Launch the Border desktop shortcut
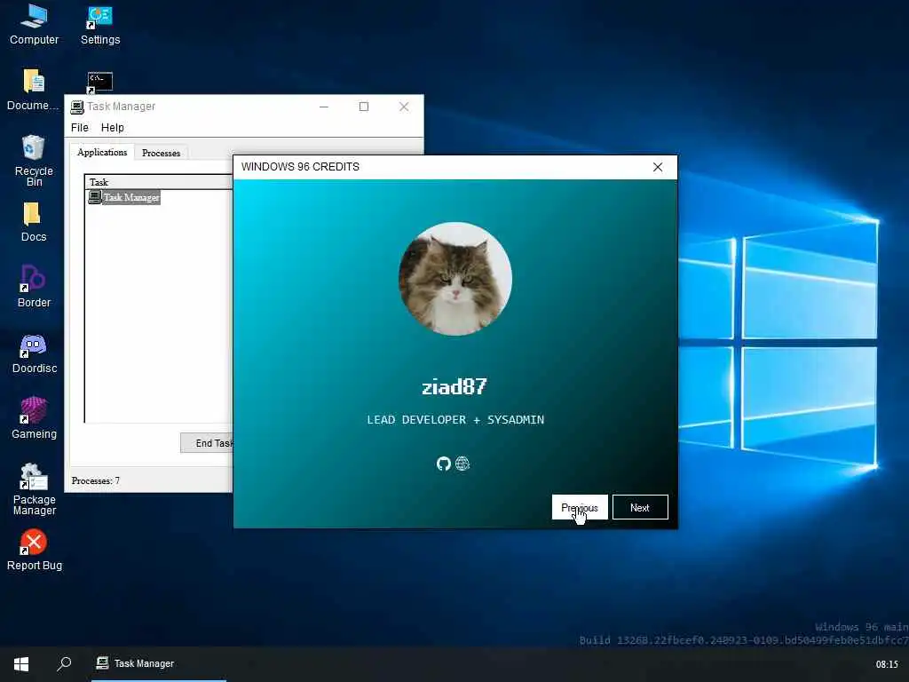Screen dimensions: 909x682 click(x=34, y=287)
